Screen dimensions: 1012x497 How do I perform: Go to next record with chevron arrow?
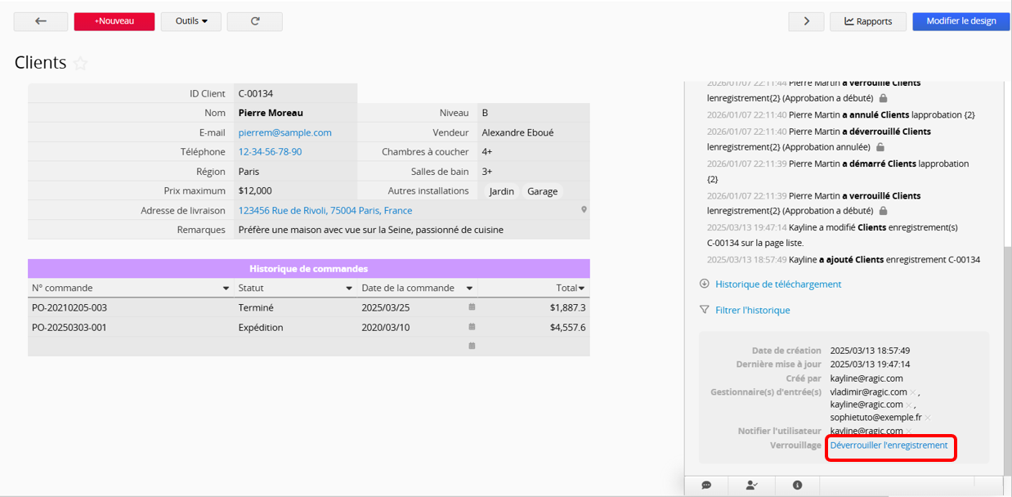pyautogui.click(x=807, y=21)
